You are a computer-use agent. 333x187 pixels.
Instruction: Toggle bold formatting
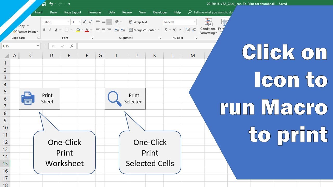coord(44,30)
